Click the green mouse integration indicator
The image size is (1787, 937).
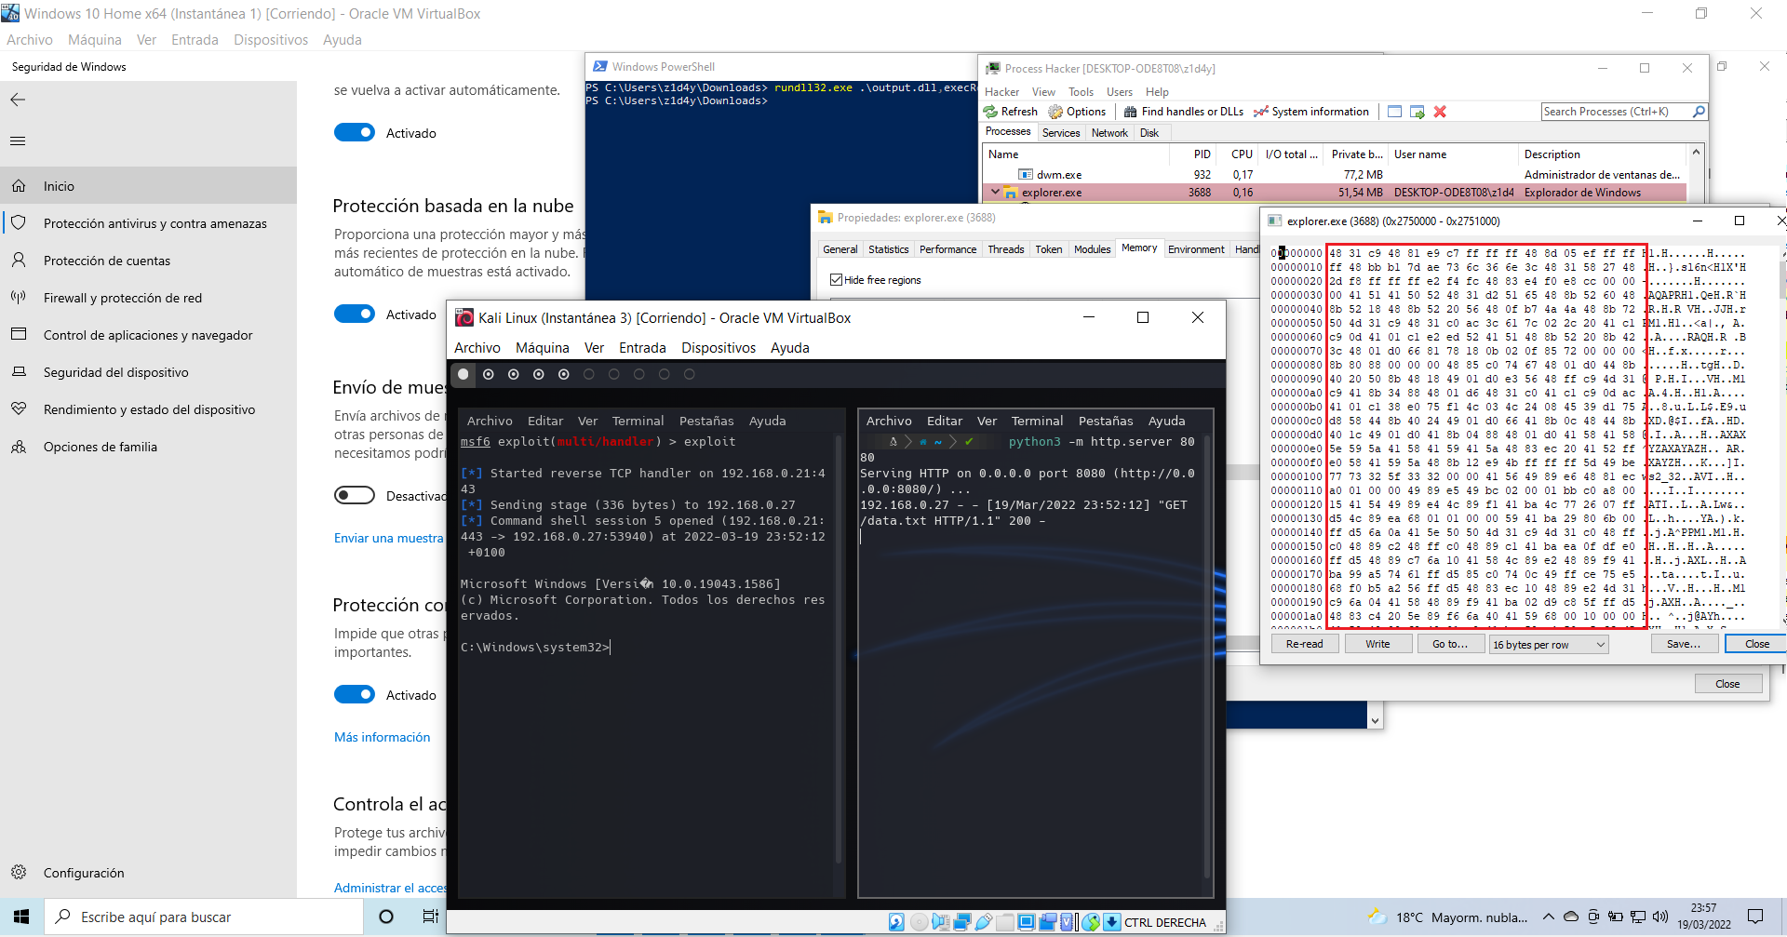click(x=1091, y=922)
